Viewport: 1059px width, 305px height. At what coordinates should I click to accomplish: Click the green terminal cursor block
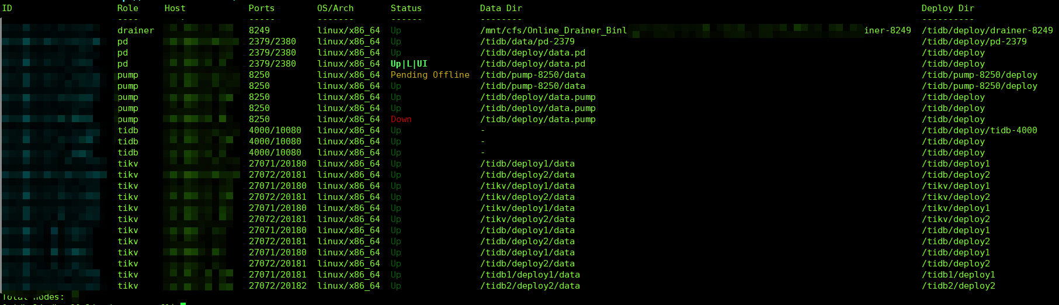[x=183, y=303]
